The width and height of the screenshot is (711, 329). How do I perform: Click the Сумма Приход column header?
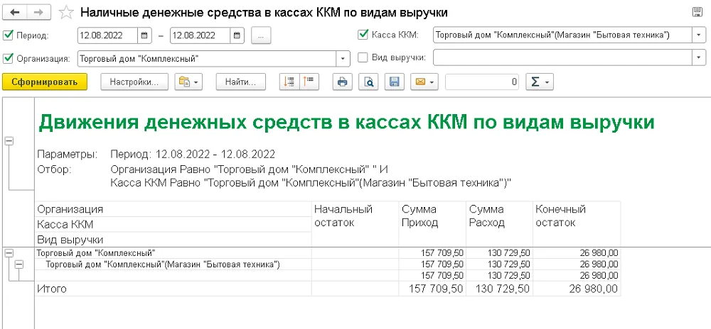pos(432,223)
